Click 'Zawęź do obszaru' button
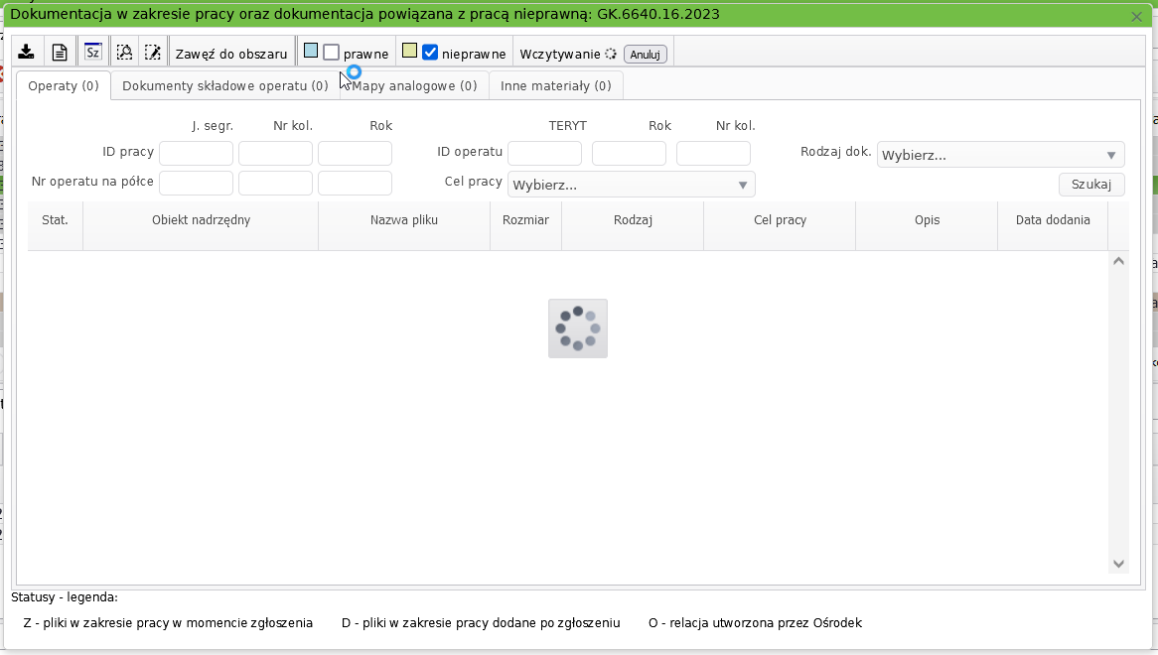1158x655 pixels. tap(231, 54)
